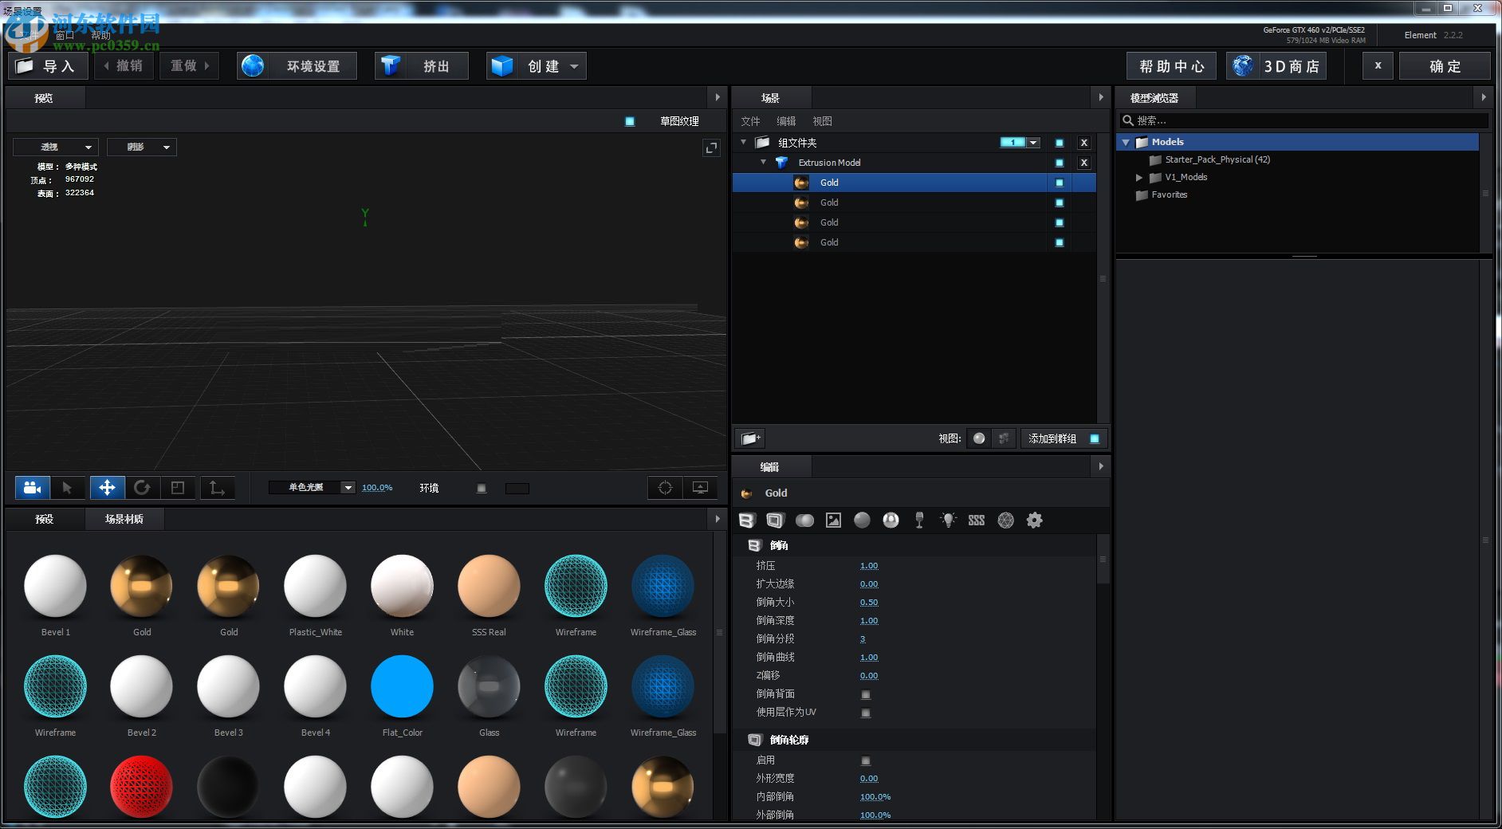
Task: Open the 透视 view dropdown in preview panel
Action: coord(54,147)
